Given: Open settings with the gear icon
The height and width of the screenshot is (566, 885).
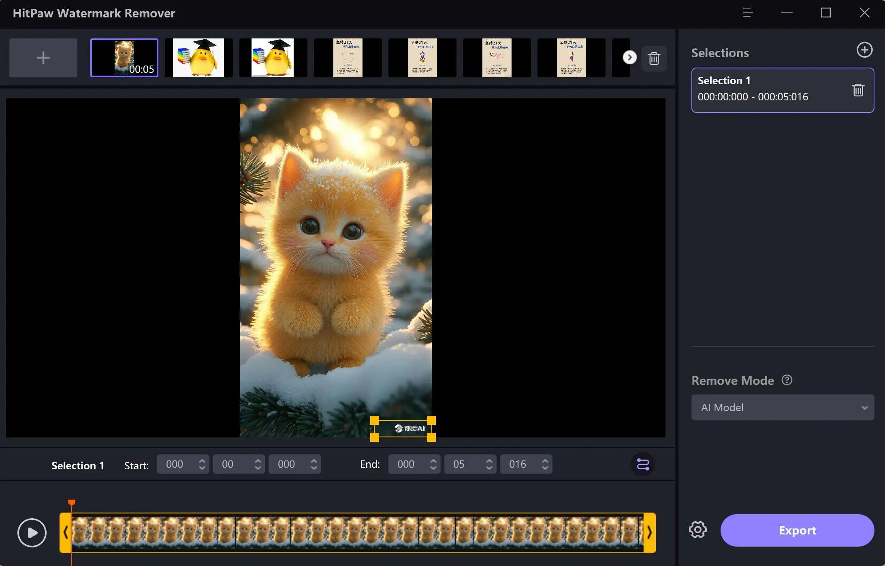Looking at the screenshot, I should pos(697,530).
